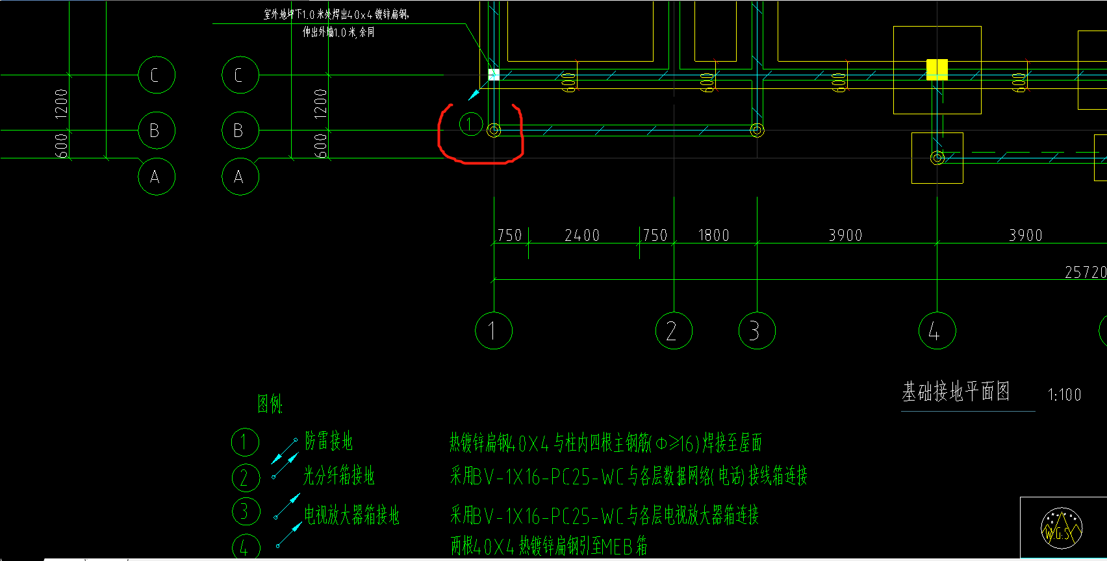
Task: Select the legend label 光分纤箱接地
Action: pyautogui.click(x=339, y=476)
